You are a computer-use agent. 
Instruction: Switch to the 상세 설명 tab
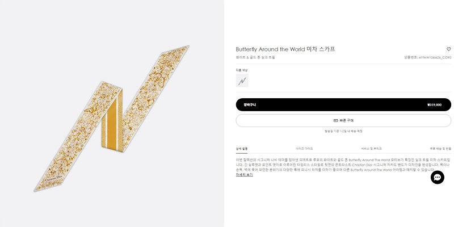point(242,149)
